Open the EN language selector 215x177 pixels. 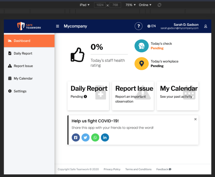tap(151, 26)
